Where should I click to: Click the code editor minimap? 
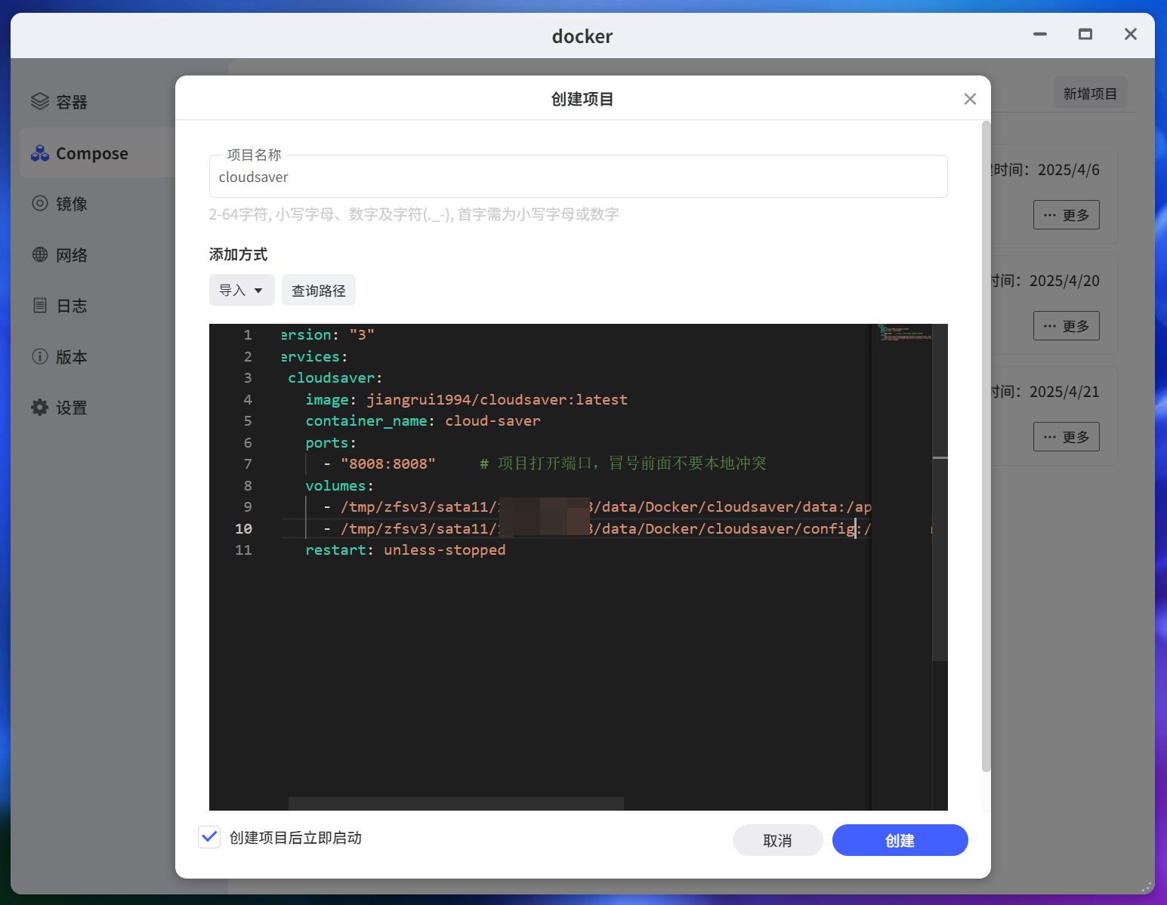(904, 334)
